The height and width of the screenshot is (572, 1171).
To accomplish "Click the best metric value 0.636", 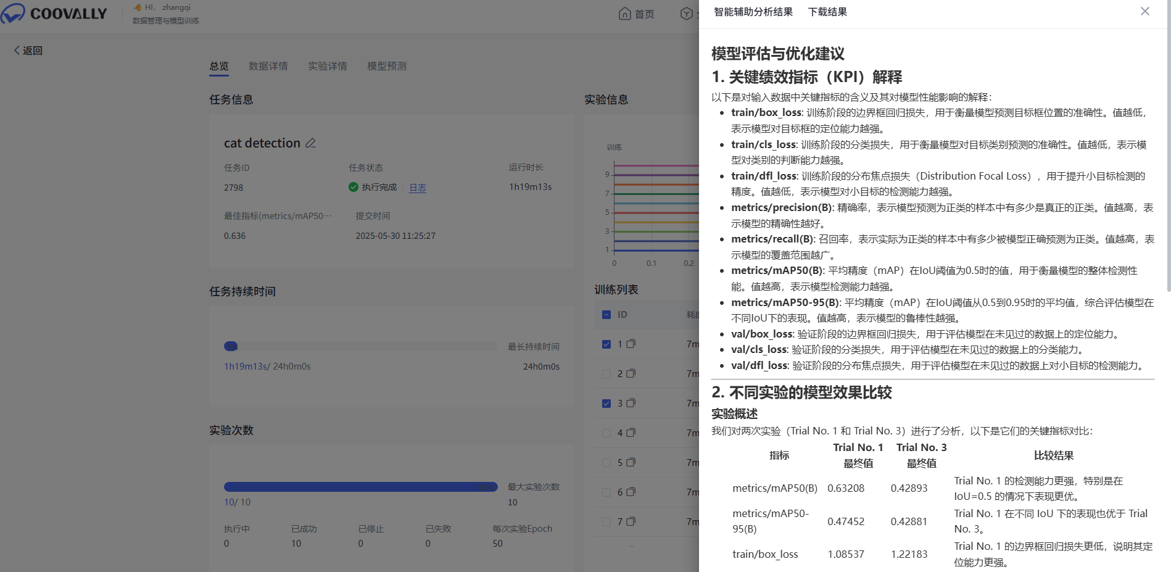I will [234, 236].
